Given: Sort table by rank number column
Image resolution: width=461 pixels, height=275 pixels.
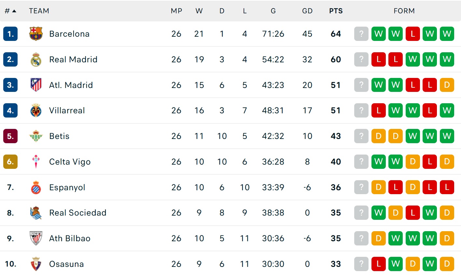Looking at the screenshot, I should click(10, 11).
